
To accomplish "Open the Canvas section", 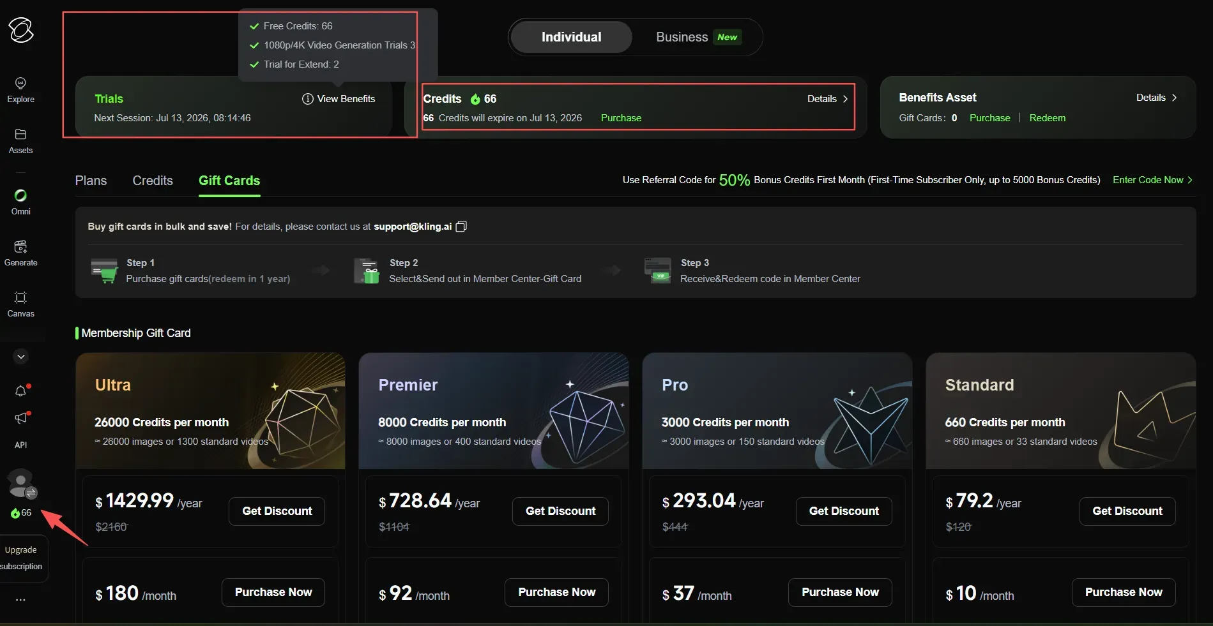I will pyautogui.click(x=20, y=304).
